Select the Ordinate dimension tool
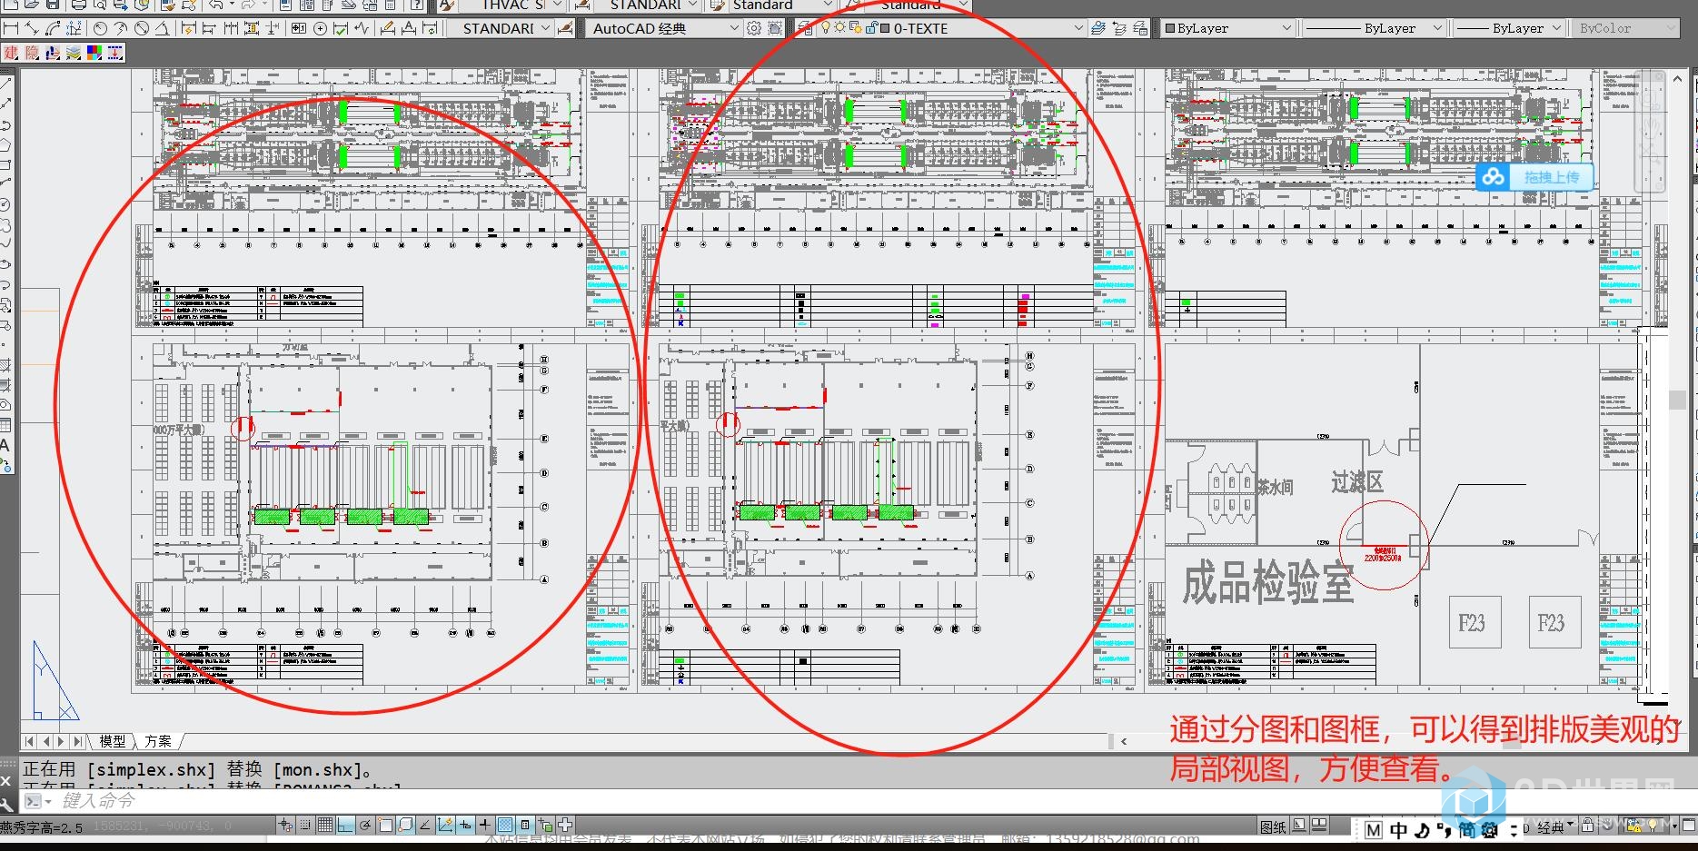Viewport: 1698px width, 851px height. point(74,28)
